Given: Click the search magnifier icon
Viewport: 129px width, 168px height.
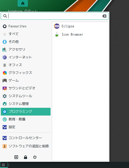Looking at the screenshot, I should [5, 16].
